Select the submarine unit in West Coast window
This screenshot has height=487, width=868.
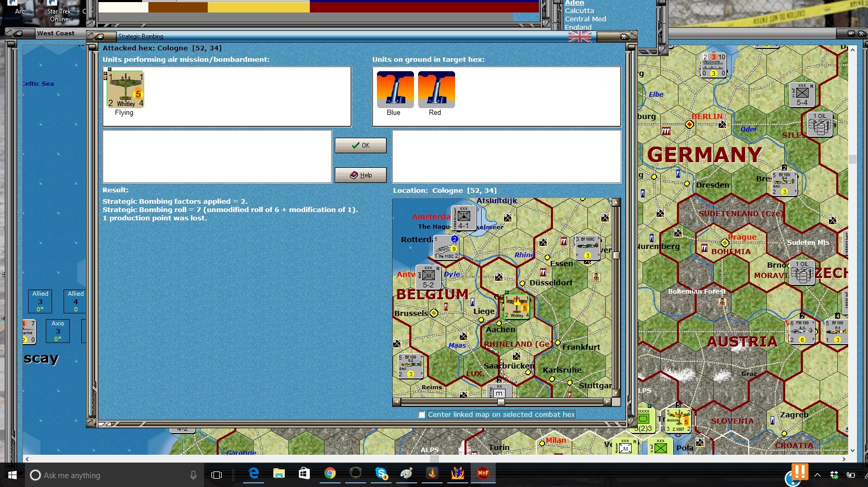click(29, 332)
